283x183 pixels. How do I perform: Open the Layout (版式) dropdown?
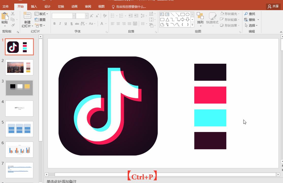[x=41, y=14]
